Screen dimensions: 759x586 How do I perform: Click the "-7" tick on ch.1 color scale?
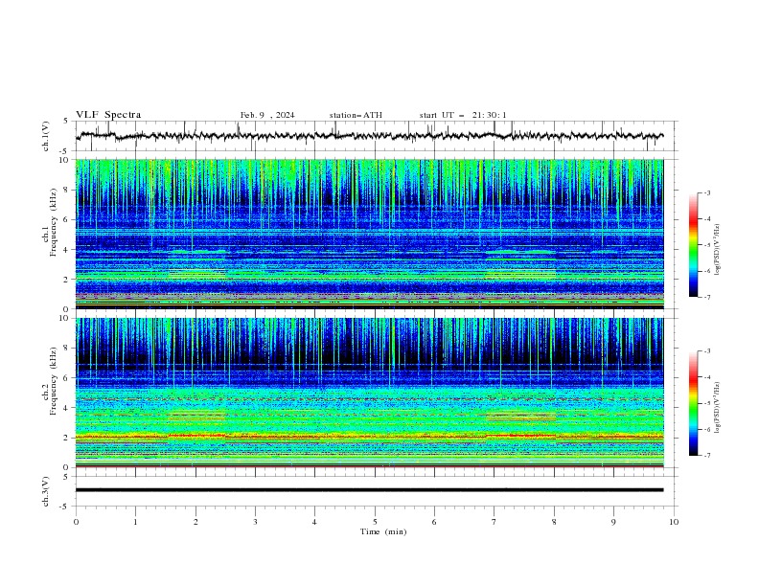(x=707, y=297)
